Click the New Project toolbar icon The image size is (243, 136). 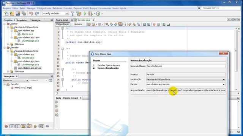pos(12,14)
